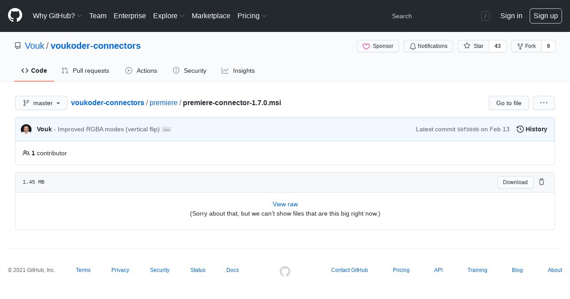This screenshot has height=299, width=570.
Task: Click the Sign in link
Action: (511, 16)
